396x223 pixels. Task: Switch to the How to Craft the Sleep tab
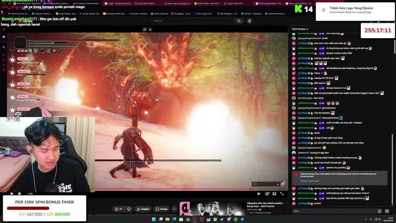point(87,4)
